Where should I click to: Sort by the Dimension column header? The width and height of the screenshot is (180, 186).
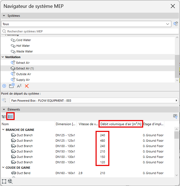pyautogui.click(x=66, y=124)
